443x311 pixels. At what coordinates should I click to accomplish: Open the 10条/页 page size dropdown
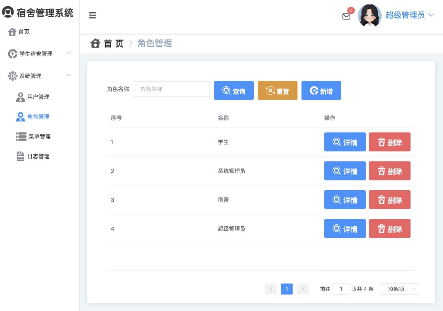click(x=399, y=289)
